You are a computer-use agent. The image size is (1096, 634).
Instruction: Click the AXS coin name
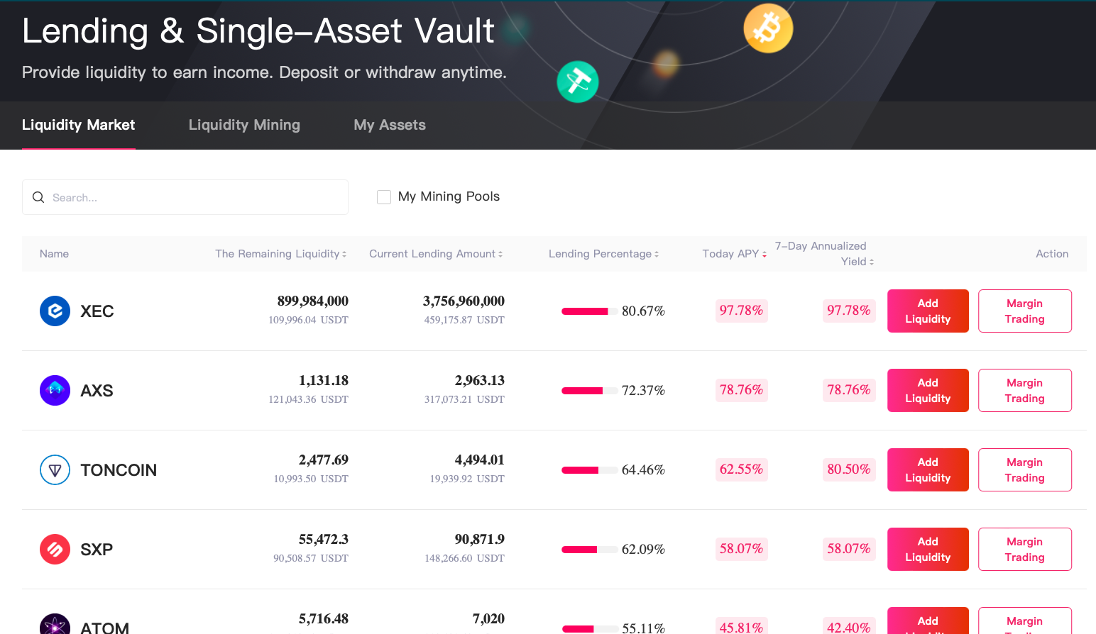97,391
